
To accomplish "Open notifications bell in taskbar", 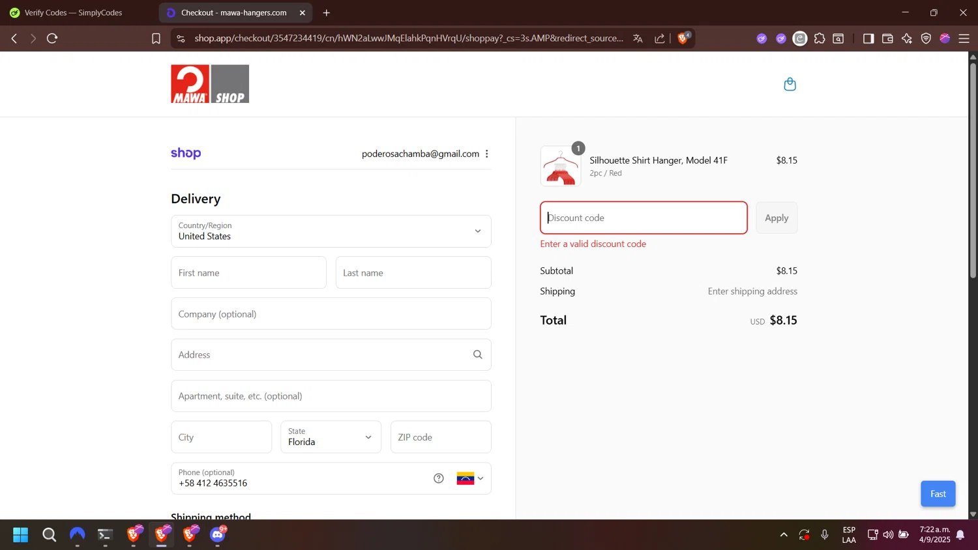I will coord(960,535).
